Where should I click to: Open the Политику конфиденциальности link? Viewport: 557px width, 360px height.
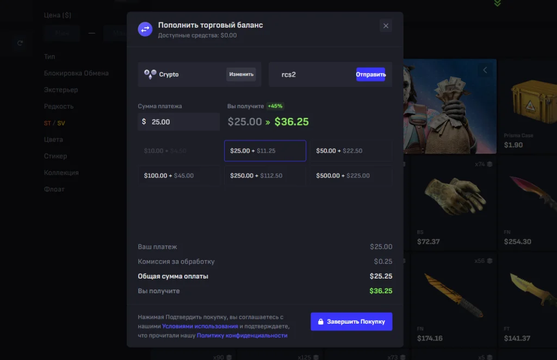pos(242,335)
